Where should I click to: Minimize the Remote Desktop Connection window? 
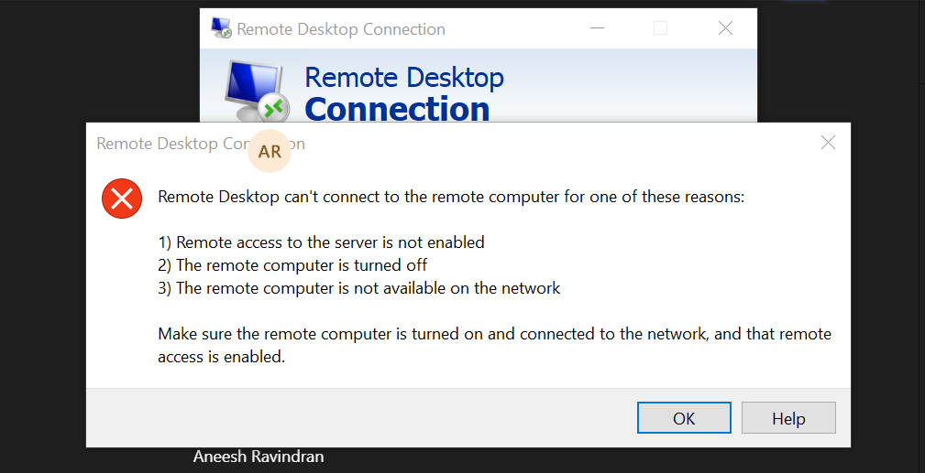pyautogui.click(x=598, y=27)
